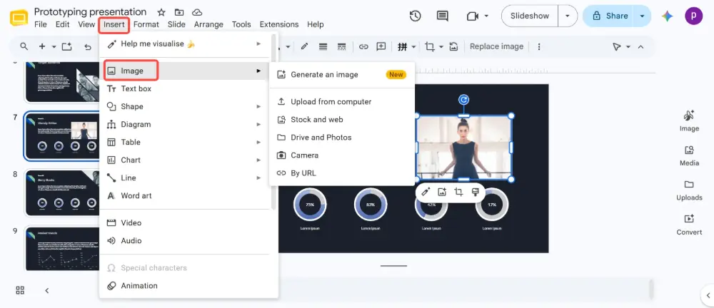Click the rotate handle above the photo
714x308 pixels.
click(463, 100)
